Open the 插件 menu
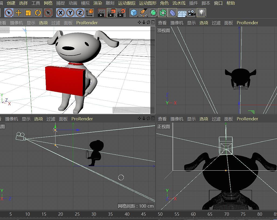The width and height of the screenshot is (277, 220). (x=194, y=3)
